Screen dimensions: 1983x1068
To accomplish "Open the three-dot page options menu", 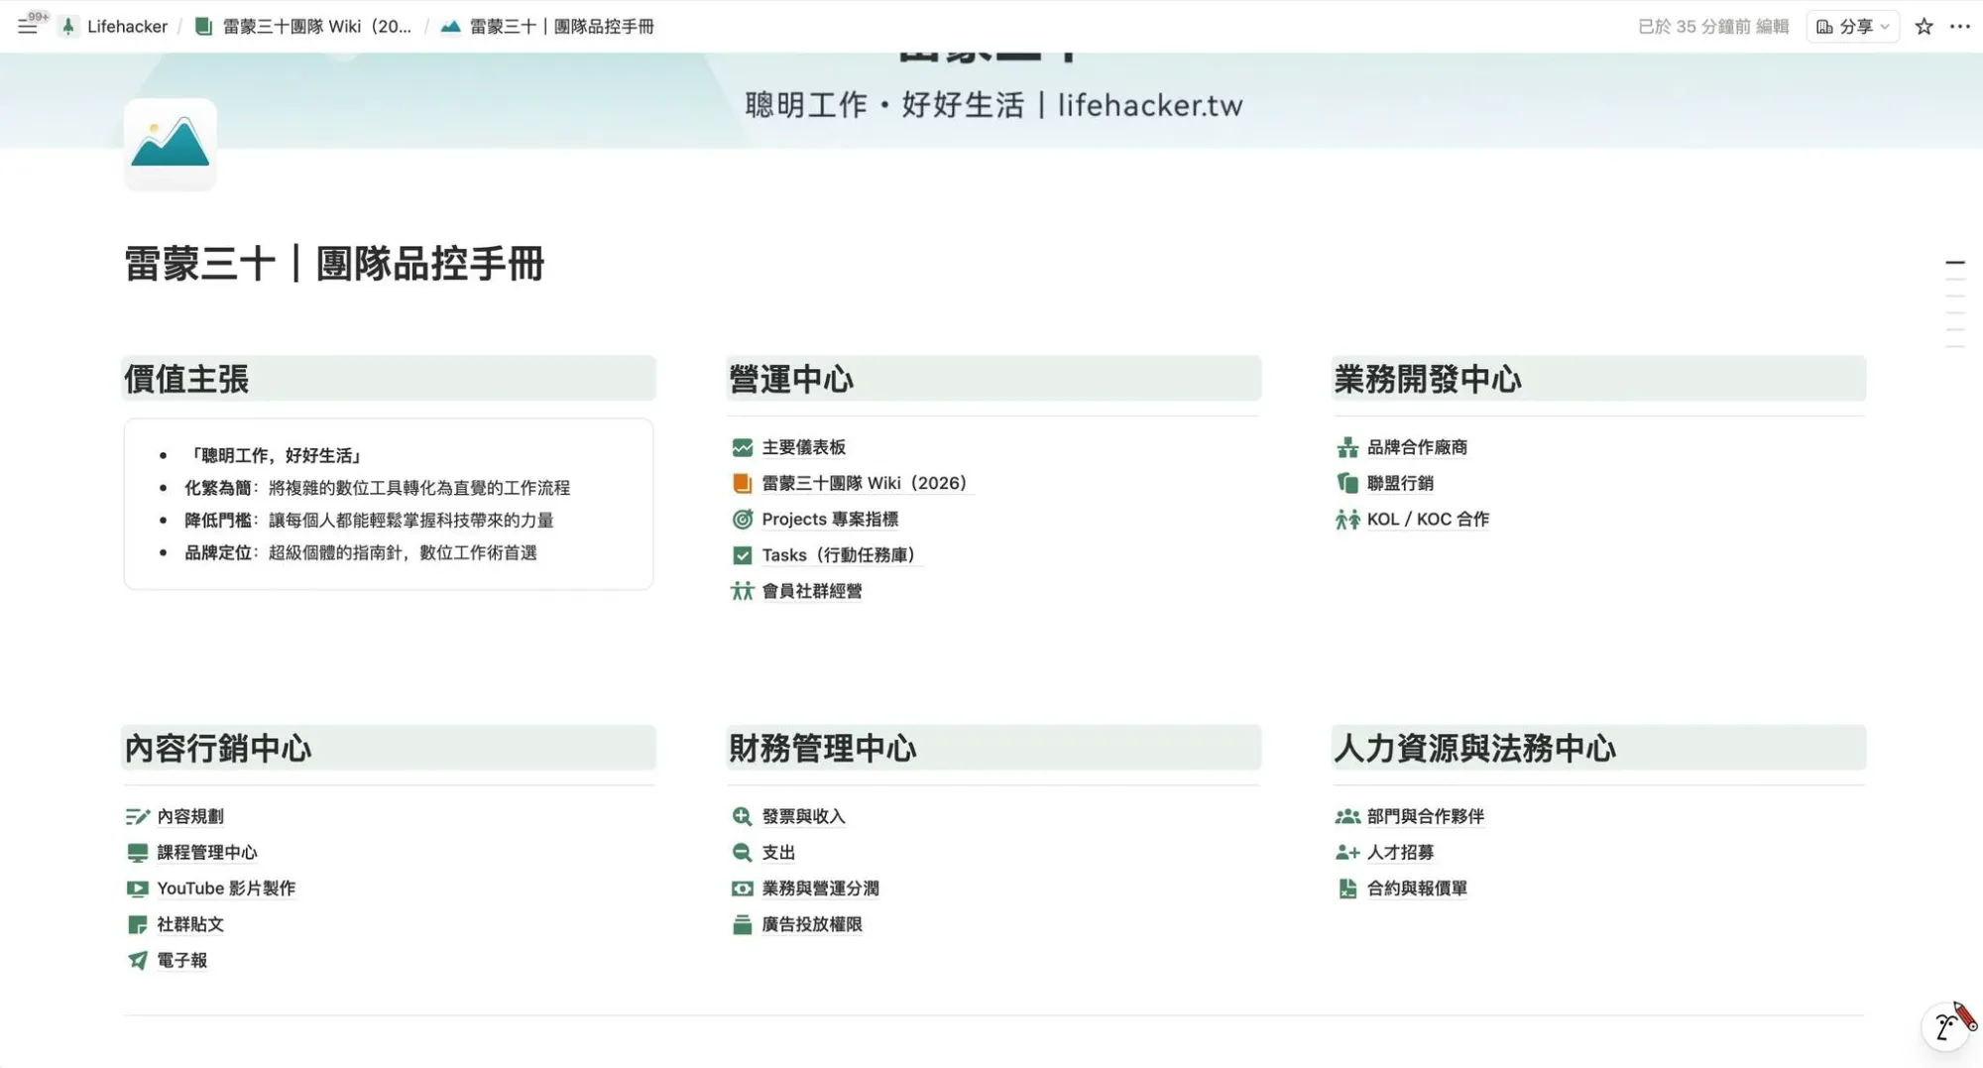I will point(1959,27).
